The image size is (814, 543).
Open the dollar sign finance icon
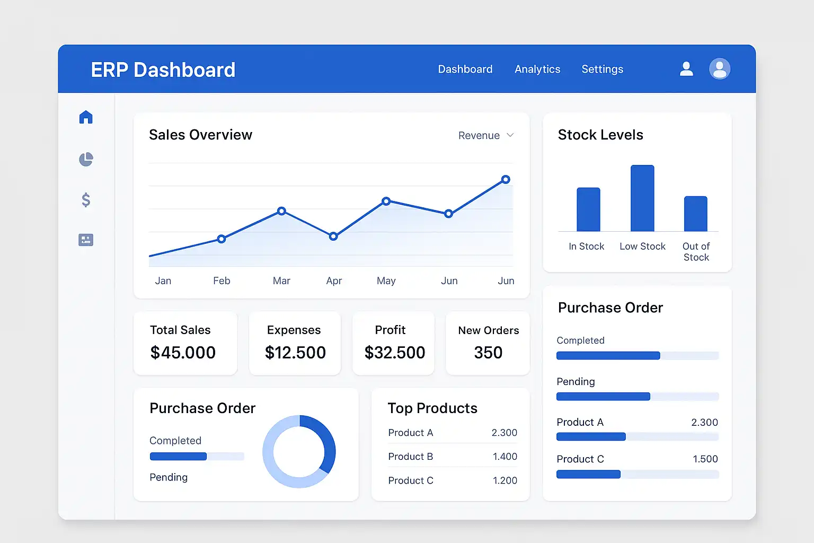pos(86,200)
